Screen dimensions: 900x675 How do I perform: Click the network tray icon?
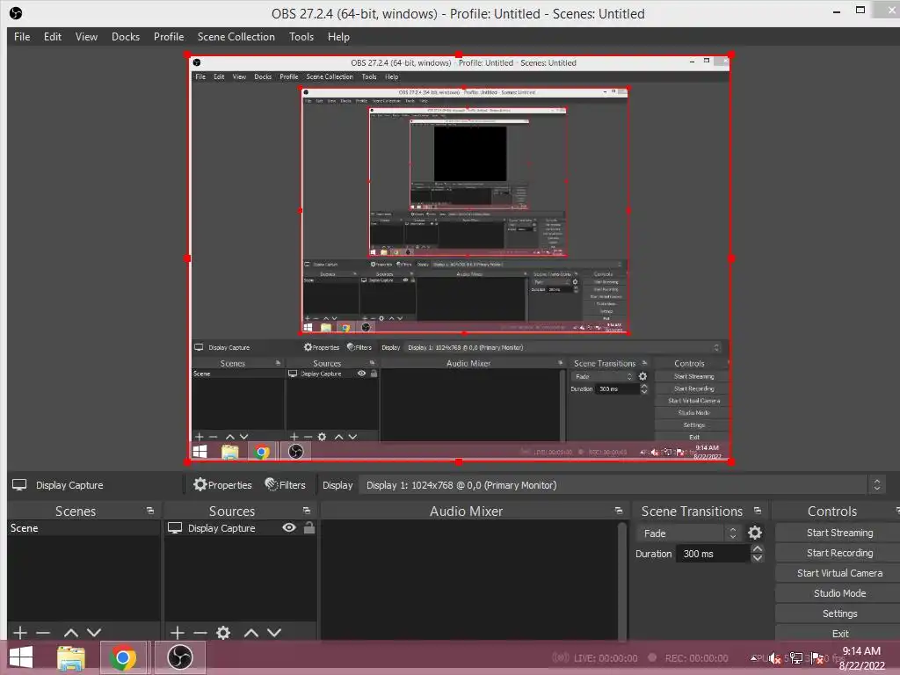796,658
